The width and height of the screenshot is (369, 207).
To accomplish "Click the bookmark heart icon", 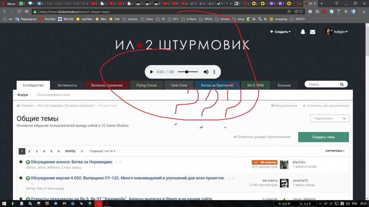I will point(301,12).
